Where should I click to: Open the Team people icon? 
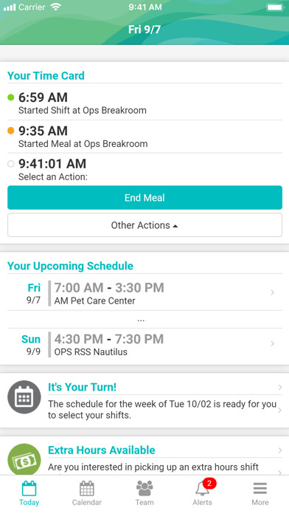click(x=144, y=488)
